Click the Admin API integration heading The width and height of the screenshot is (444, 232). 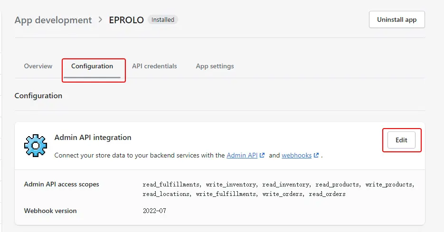[93, 138]
